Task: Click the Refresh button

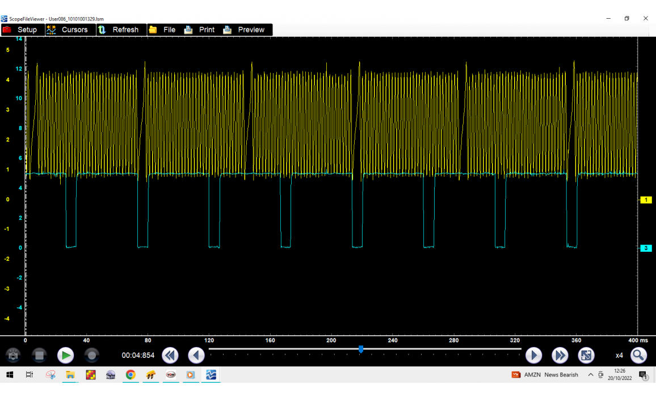Action: 119,29
